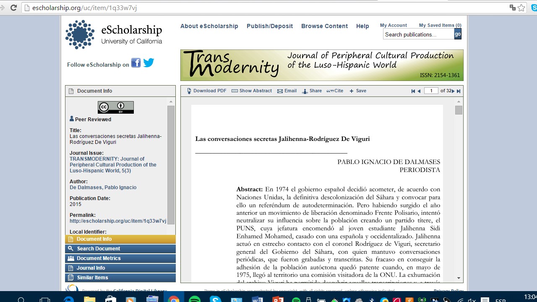Open eScholarship Twitter bird icon
Image resolution: width=537 pixels, height=302 pixels.
click(x=149, y=63)
